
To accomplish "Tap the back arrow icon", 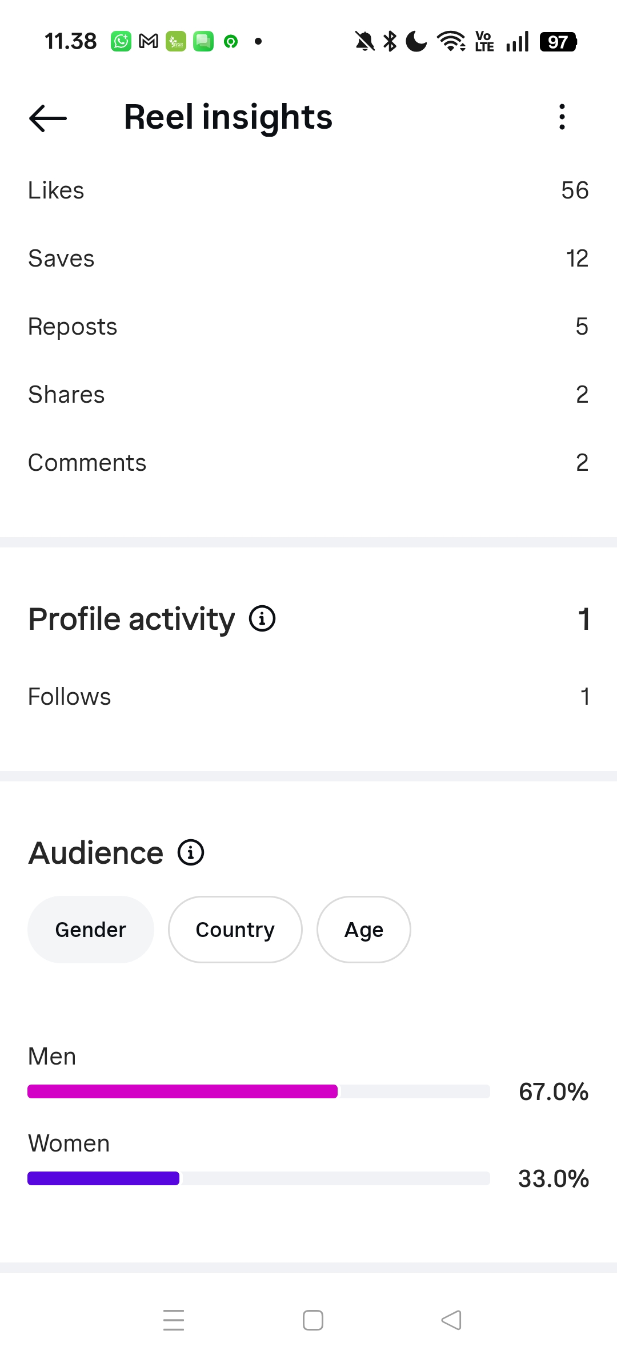I will point(48,118).
